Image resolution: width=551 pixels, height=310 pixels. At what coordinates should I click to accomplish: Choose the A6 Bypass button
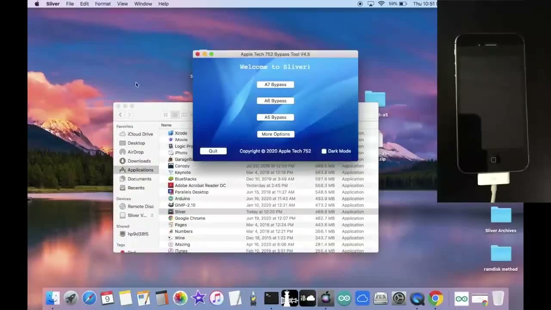(x=275, y=101)
